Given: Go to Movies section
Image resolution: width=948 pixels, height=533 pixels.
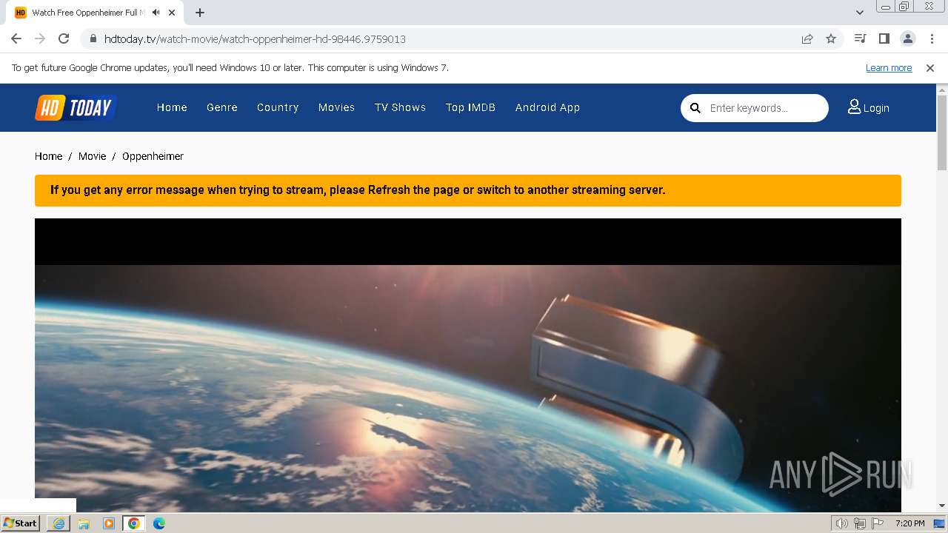Looking at the screenshot, I should pyautogui.click(x=337, y=107).
